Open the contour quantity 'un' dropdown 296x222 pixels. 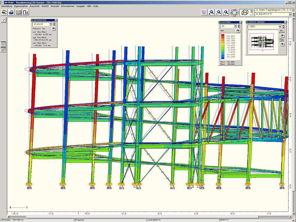click(x=235, y=26)
